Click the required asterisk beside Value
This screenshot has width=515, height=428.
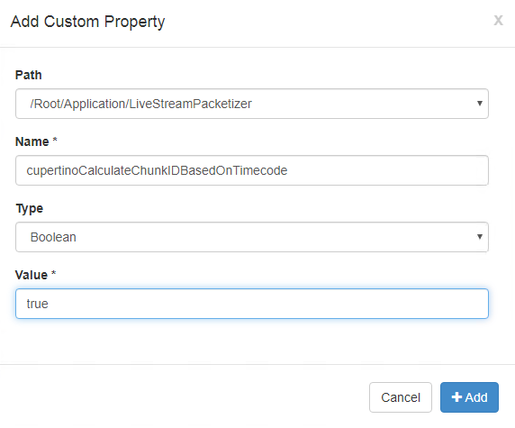(53, 274)
